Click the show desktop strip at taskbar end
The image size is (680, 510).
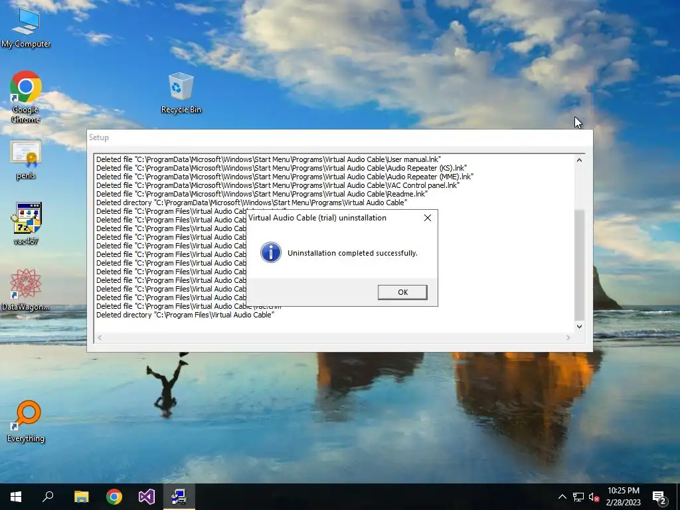pyautogui.click(x=678, y=497)
